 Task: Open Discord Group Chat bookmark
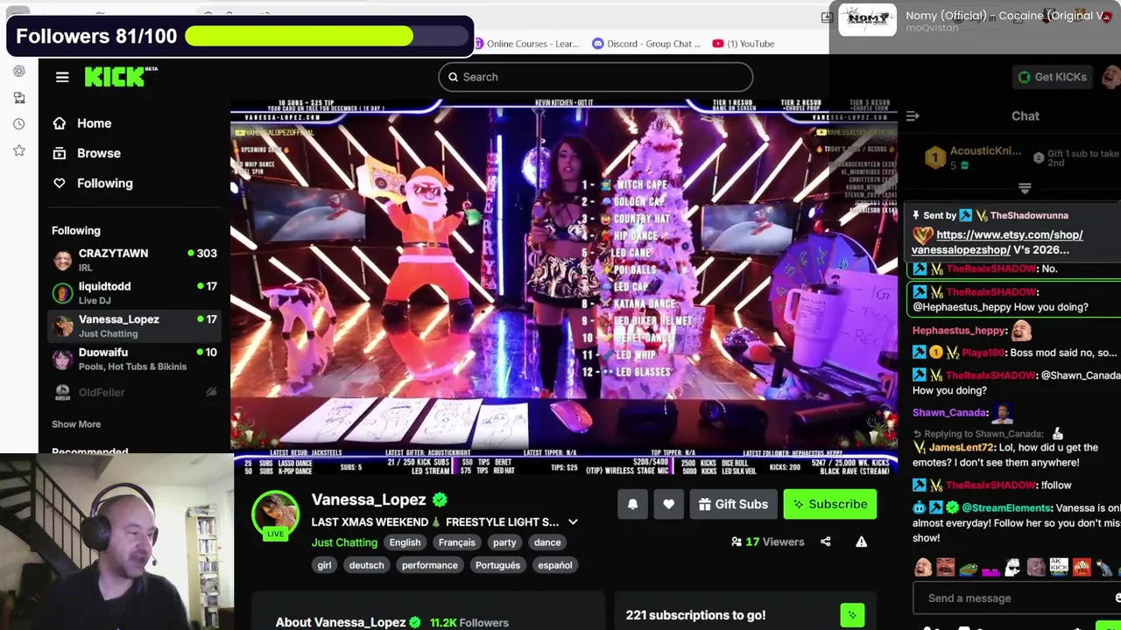647,44
